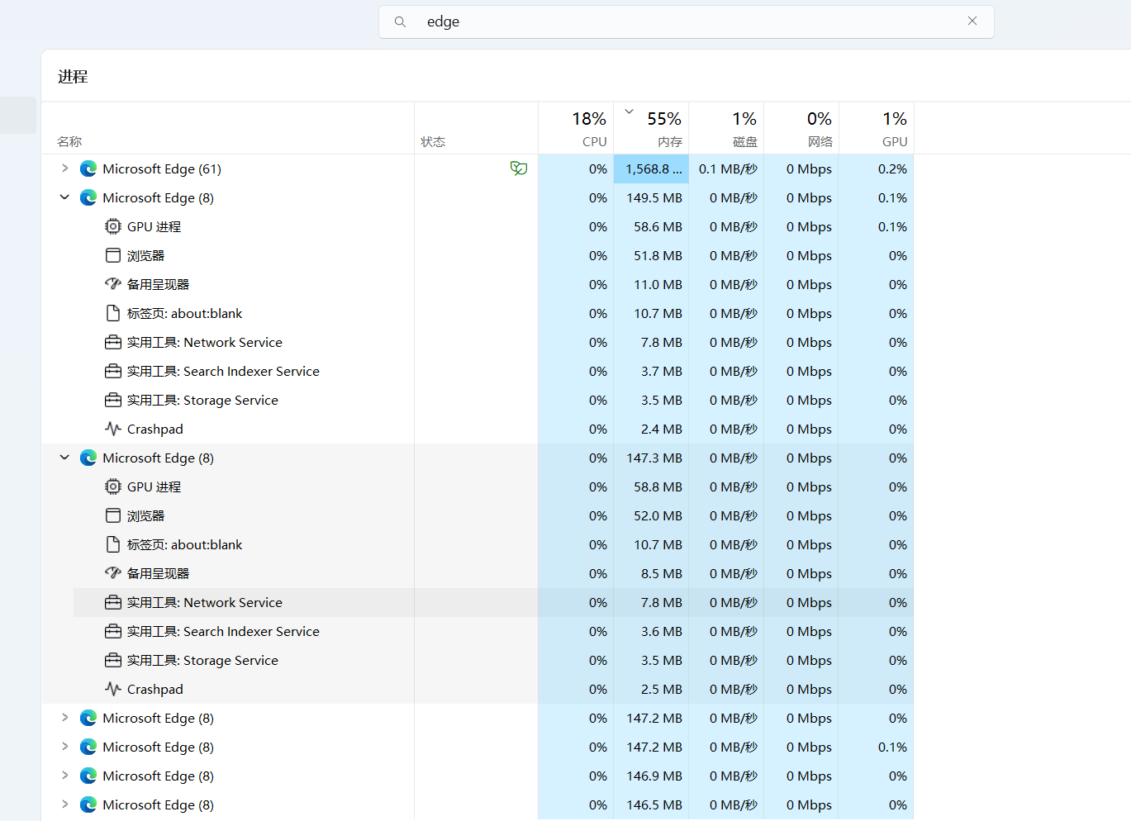This screenshot has width=1131, height=821.
Task: Select the Microsoft Edge (61) process name
Action: pos(162,168)
